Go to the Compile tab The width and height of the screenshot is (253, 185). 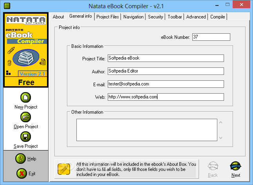tap(217, 17)
